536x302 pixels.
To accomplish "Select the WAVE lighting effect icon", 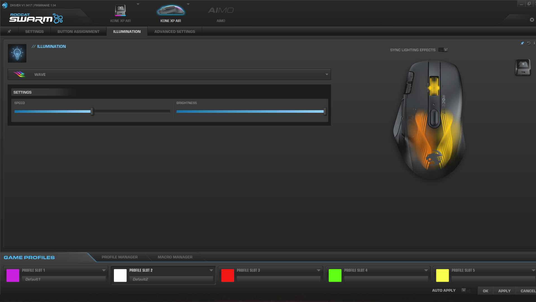I will (x=19, y=74).
